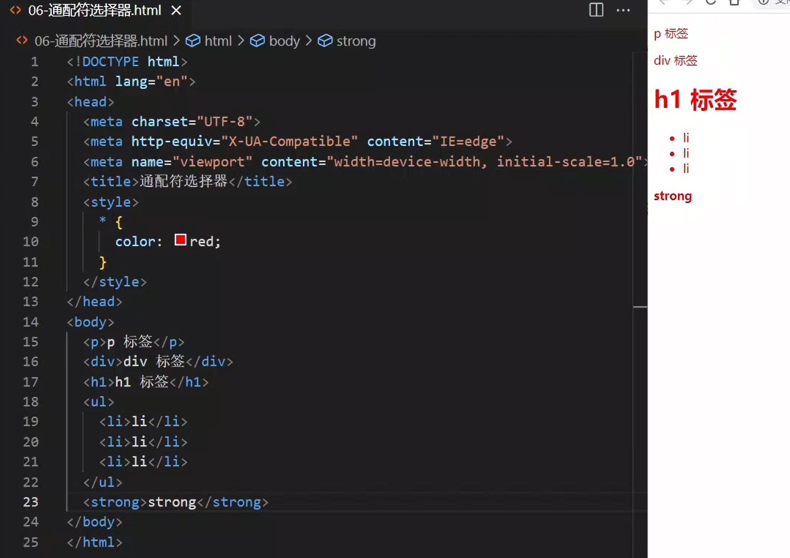790x558 pixels.
Task: Click line number 14 in gutter
Action: [x=31, y=322]
